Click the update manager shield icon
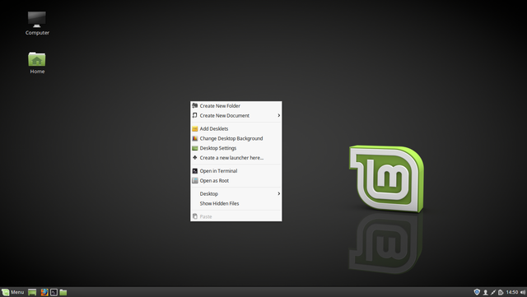The image size is (527, 297). pos(477,292)
